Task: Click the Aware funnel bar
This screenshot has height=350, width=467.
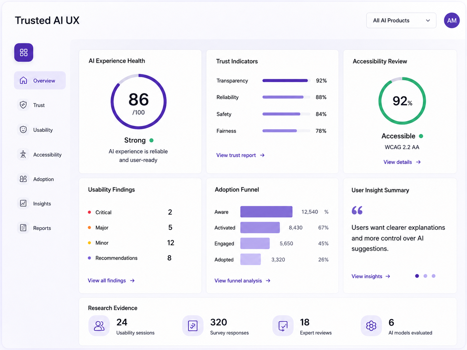Action: pyautogui.click(x=266, y=212)
